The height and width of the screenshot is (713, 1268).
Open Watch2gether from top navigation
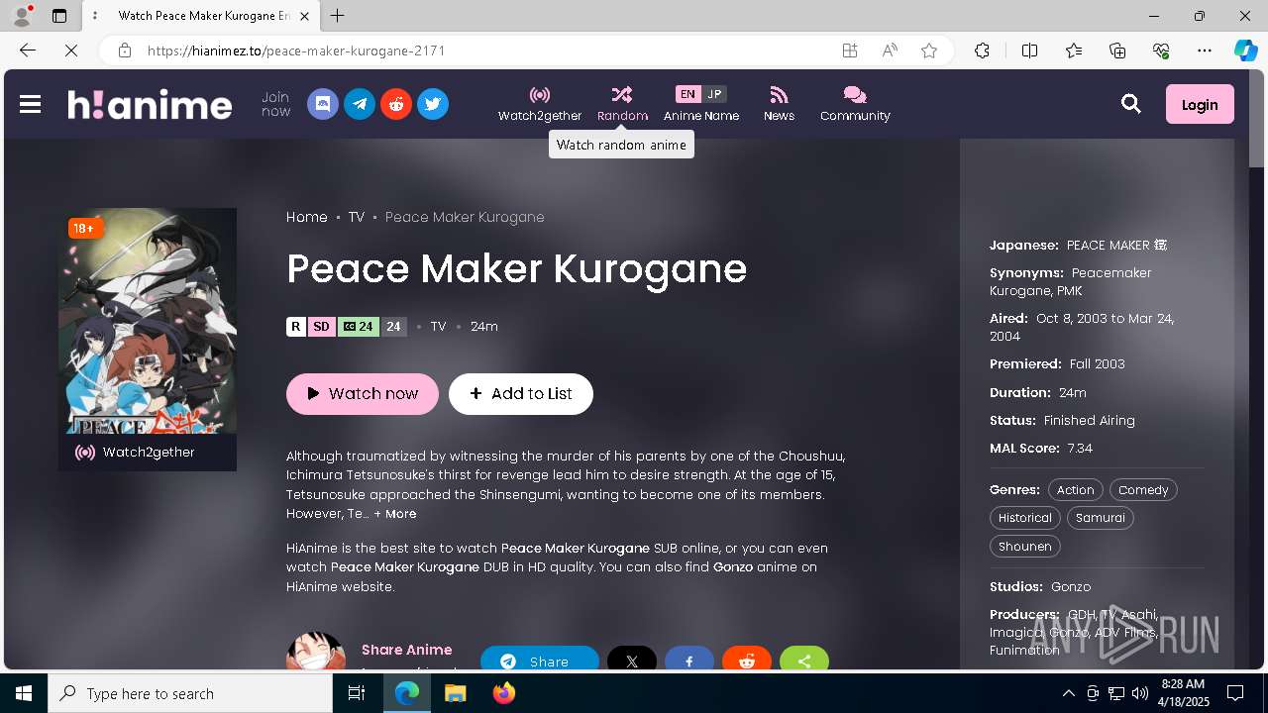point(540,104)
